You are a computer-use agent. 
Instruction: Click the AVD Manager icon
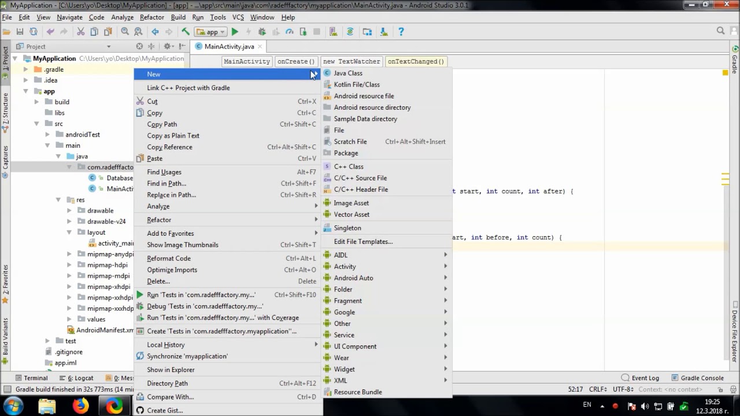[x=334, y=32]
